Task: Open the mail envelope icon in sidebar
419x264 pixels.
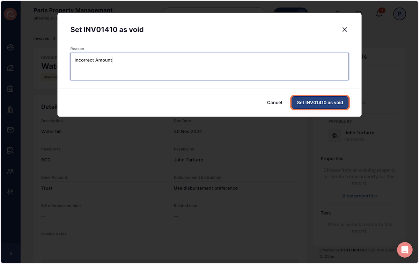Action: [10, 130]
